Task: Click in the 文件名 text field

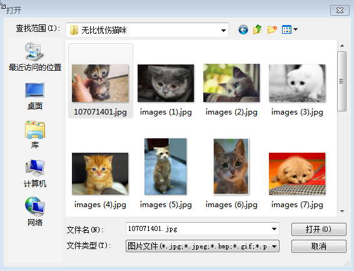Action: coord(198,229)
